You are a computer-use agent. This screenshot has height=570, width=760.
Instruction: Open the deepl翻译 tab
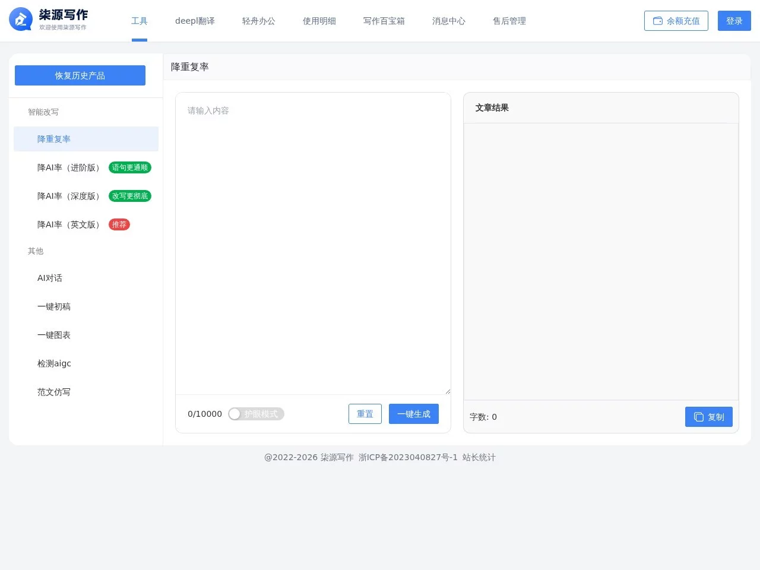(195, 21)
